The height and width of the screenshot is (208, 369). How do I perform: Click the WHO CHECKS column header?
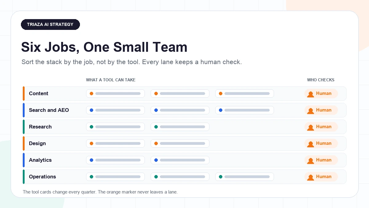point(321,80)
